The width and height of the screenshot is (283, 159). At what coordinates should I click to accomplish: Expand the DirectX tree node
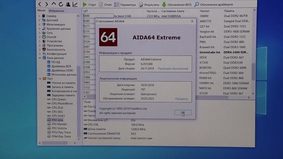[x=39, y=37]
